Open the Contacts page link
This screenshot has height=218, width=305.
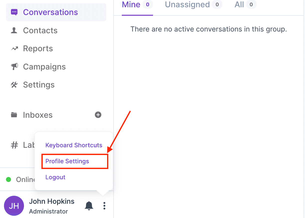tap(40, 30)
